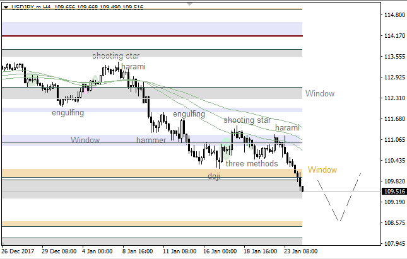Viewport: 407px width, 259px height.
Task: Click the doji pattern label
Action: click(x=214, y=176)
